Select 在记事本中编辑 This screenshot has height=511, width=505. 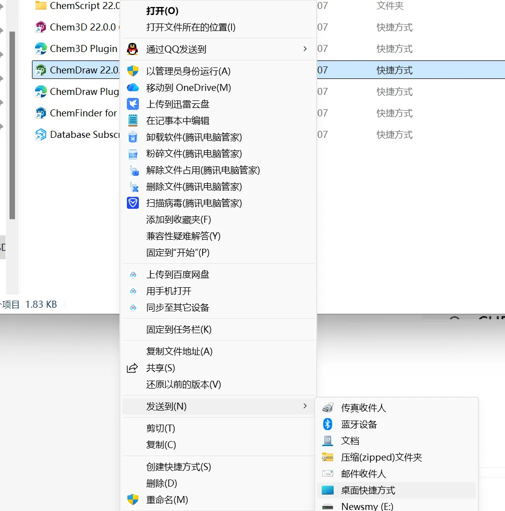(177, 121)
